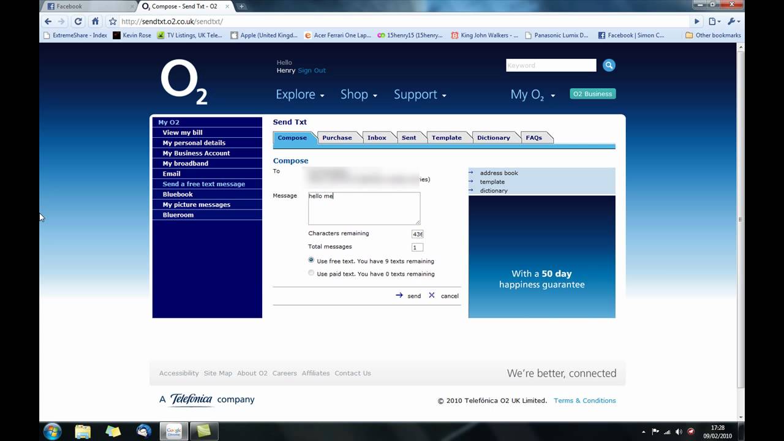Click the Sign Out link
Image resolution: width=784 pixels, height=441 pixels.
point(312,70)
